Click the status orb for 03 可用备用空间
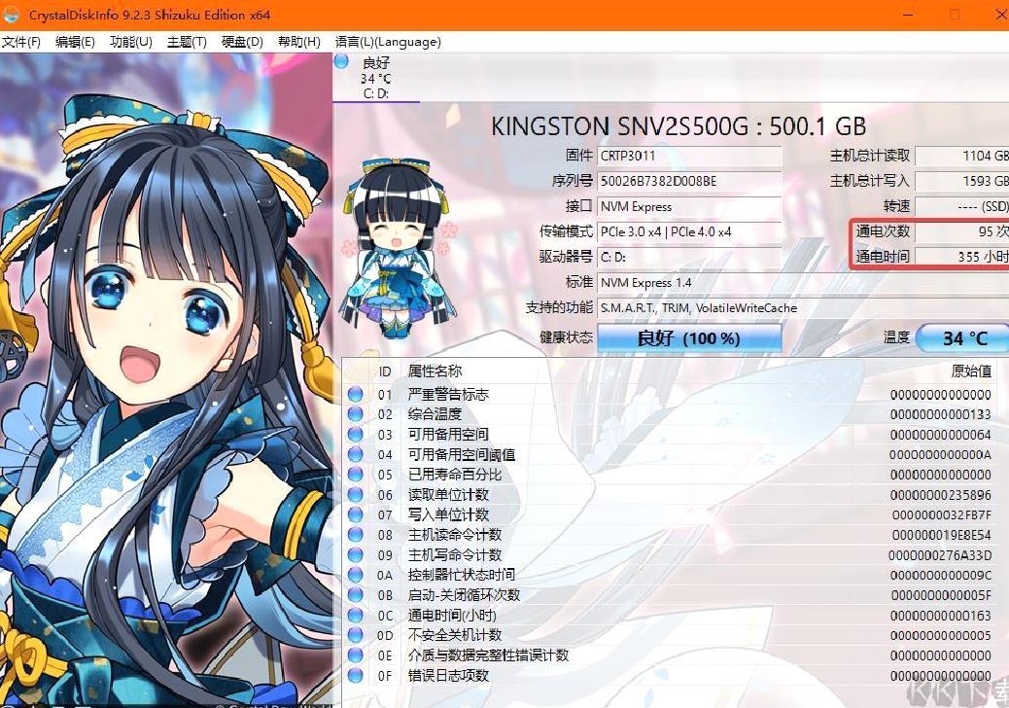Viewport: 1009px width, 708px height. pos(355,434)
